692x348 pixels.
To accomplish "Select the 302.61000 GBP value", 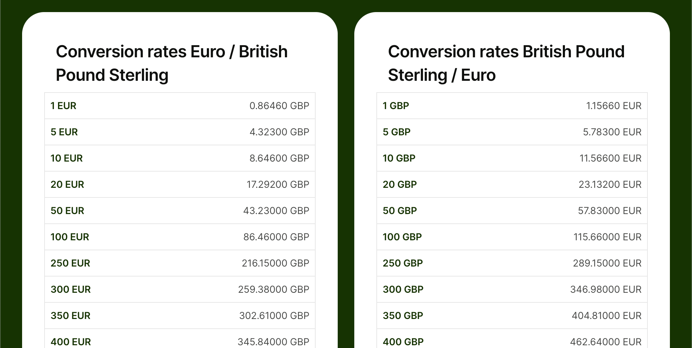I will click(274, 316).
